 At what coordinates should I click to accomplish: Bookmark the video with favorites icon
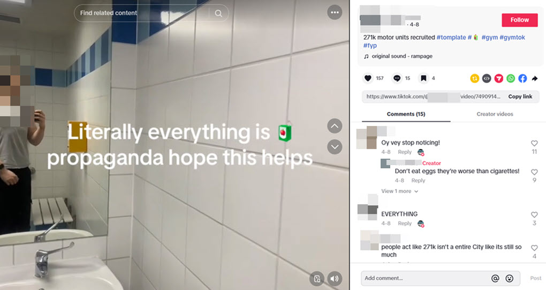click(423, 78)
